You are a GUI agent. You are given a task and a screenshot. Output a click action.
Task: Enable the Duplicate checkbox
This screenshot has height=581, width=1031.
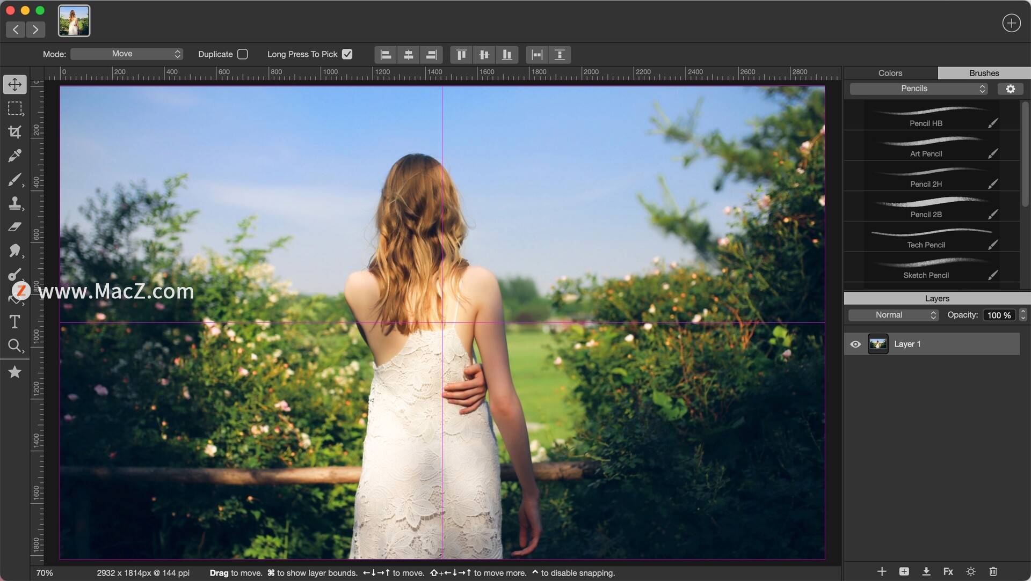coord(243,54)
